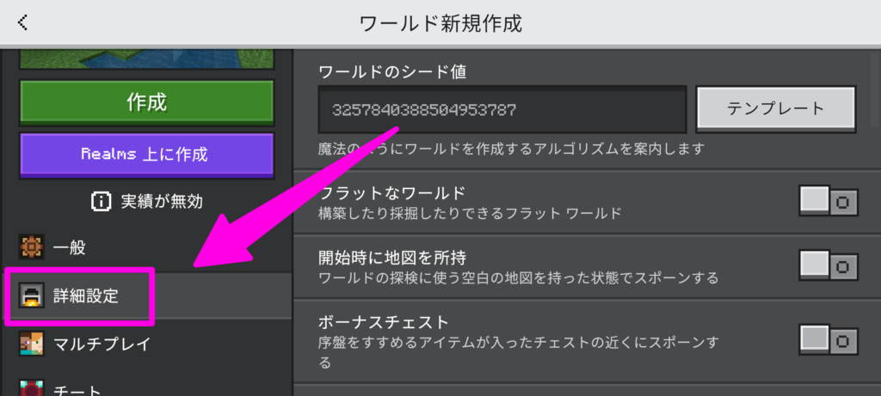The image size is (881, 396).
Task: Click the 一般 gear icon
Action: 32,247
